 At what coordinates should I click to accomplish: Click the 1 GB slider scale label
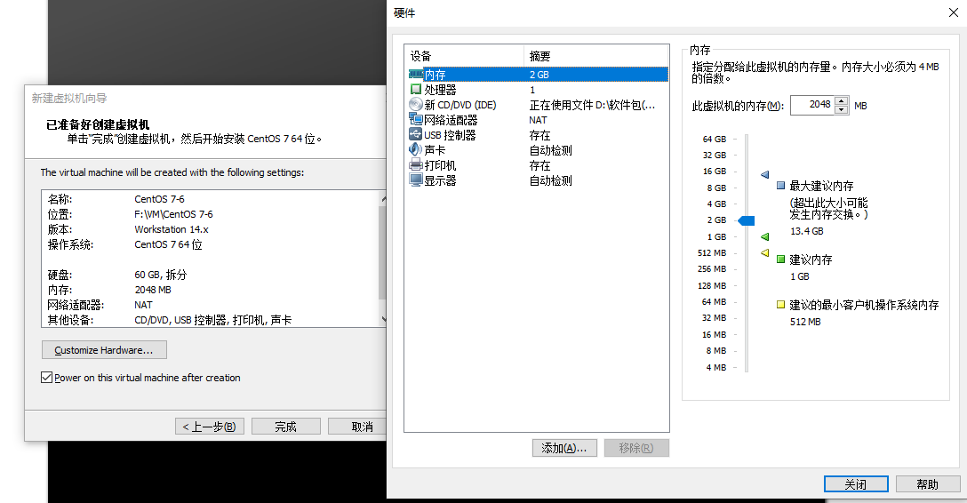(716, 236)
